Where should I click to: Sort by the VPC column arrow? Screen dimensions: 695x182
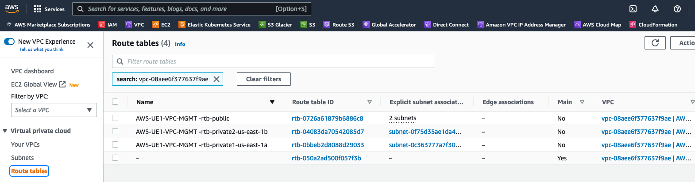692,102
